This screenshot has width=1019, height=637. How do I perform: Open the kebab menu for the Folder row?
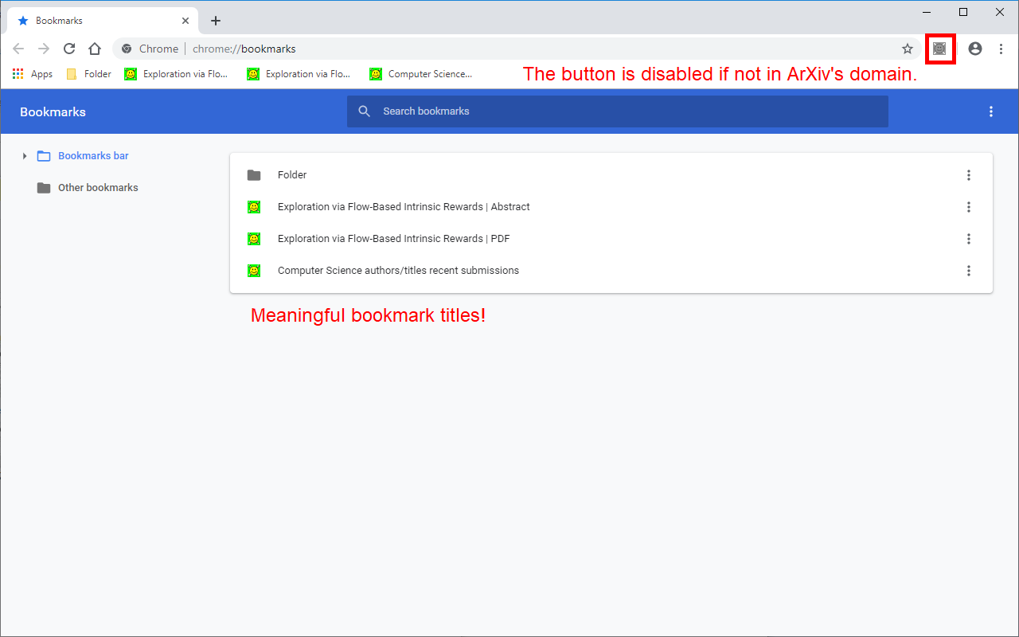tap(969, 174)
